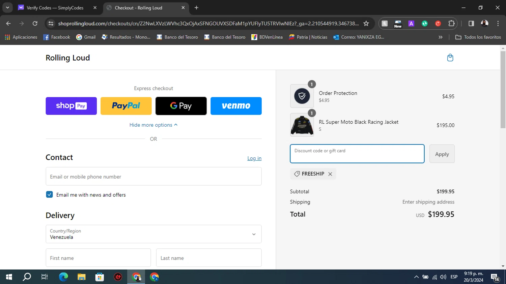506x284 pixels.
Task: Open the red circular extension icon
Action: point(438,24)
